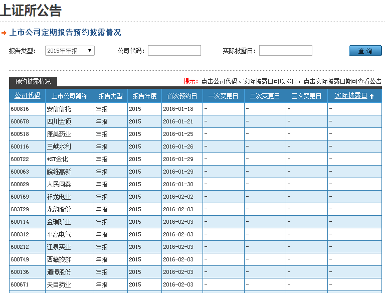Click company code 600312 for 平高电气
Viewport: 385px width, 293px height.
[x=20, y=234]
